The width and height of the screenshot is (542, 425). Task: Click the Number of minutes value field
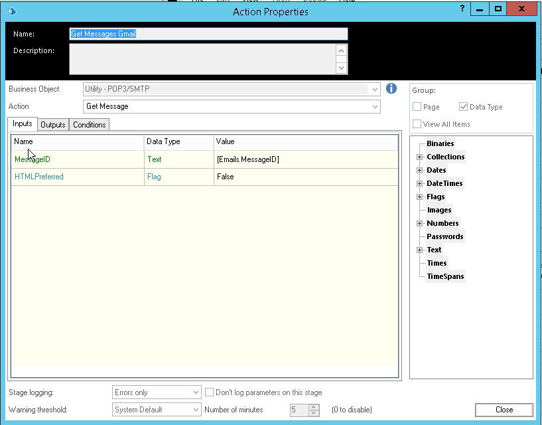tap(299, 410)
